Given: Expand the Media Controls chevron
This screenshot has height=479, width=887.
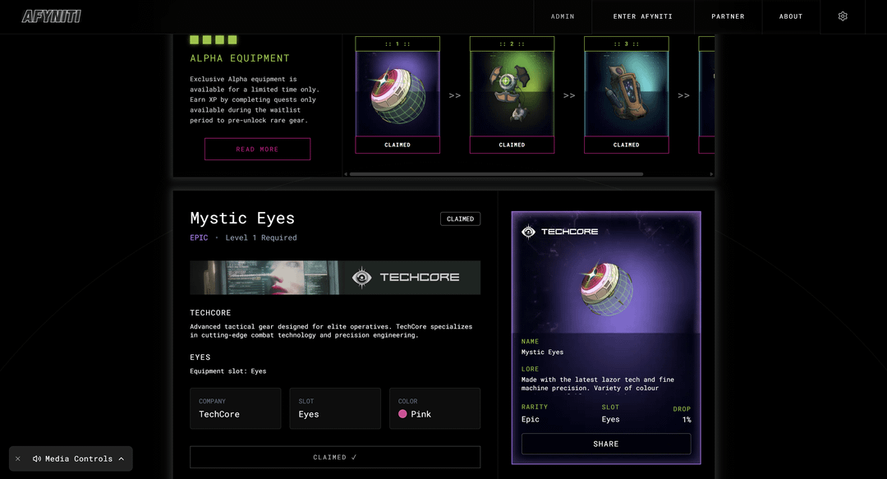Looking at the screenshot, I should [x=122, y=458].
